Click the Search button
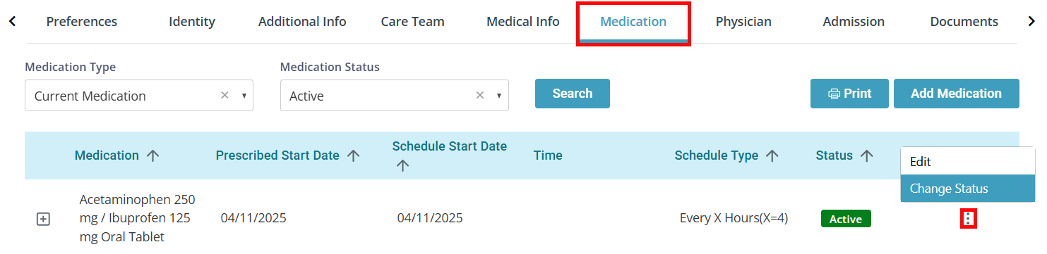 [x=573, y=94]
